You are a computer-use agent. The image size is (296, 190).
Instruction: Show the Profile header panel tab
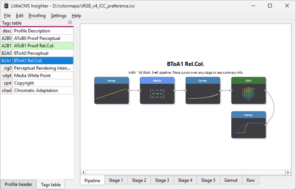coord(18,184)
